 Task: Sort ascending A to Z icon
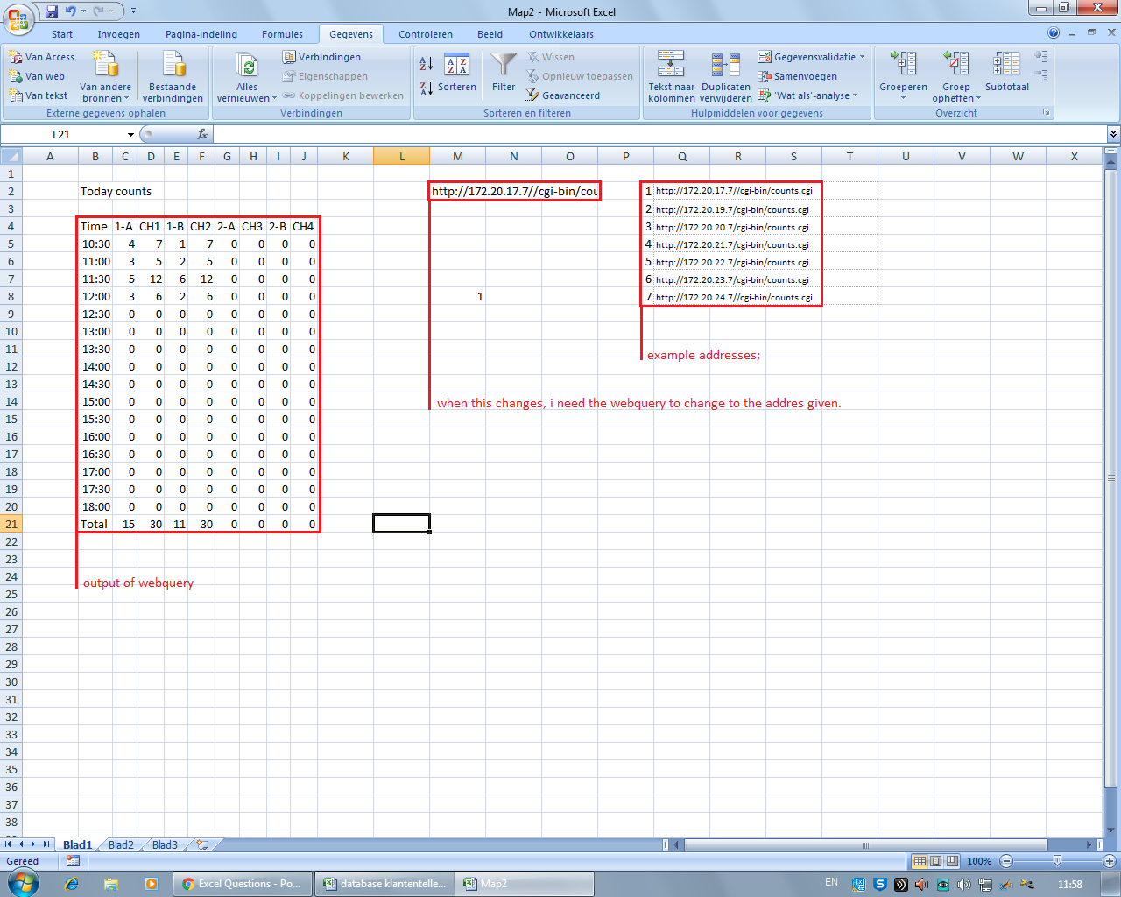(x=427, y=63)
